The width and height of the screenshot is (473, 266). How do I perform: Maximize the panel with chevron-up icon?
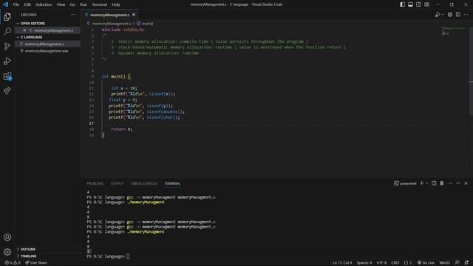pyautogui.click(x=458, y=183)
